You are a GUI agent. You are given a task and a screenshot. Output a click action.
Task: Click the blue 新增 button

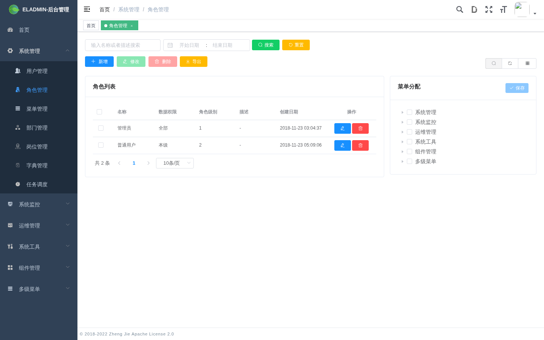[99, 62]
